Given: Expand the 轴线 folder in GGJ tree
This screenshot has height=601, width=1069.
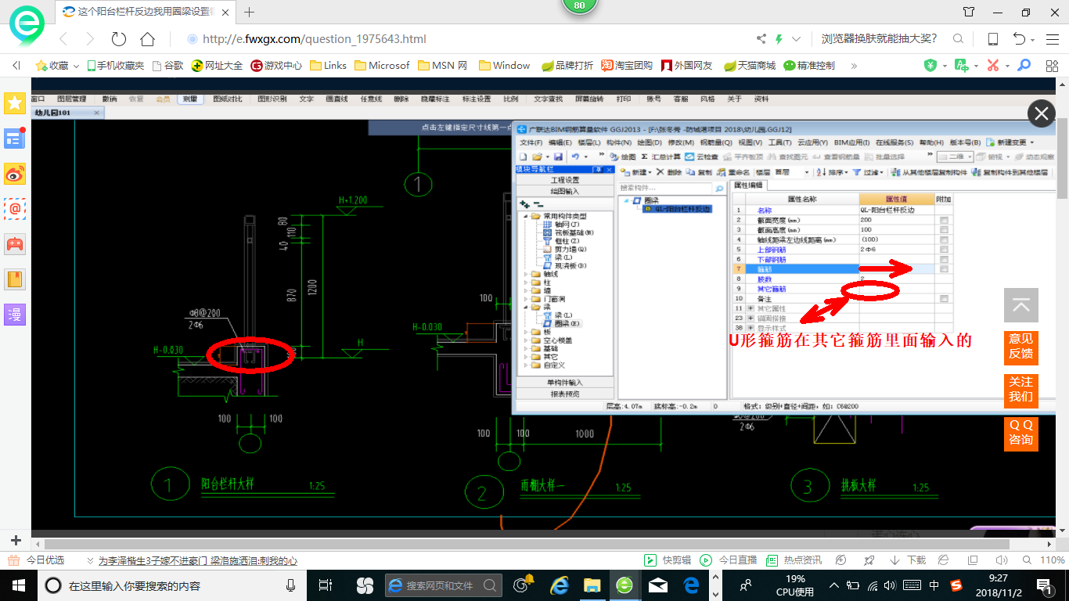Looking at the screenshot, I should 525,275.
